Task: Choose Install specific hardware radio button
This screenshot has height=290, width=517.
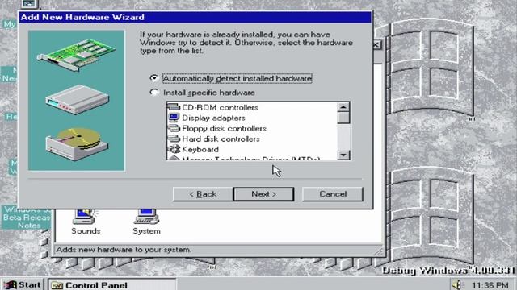Action: pos(153,93)
